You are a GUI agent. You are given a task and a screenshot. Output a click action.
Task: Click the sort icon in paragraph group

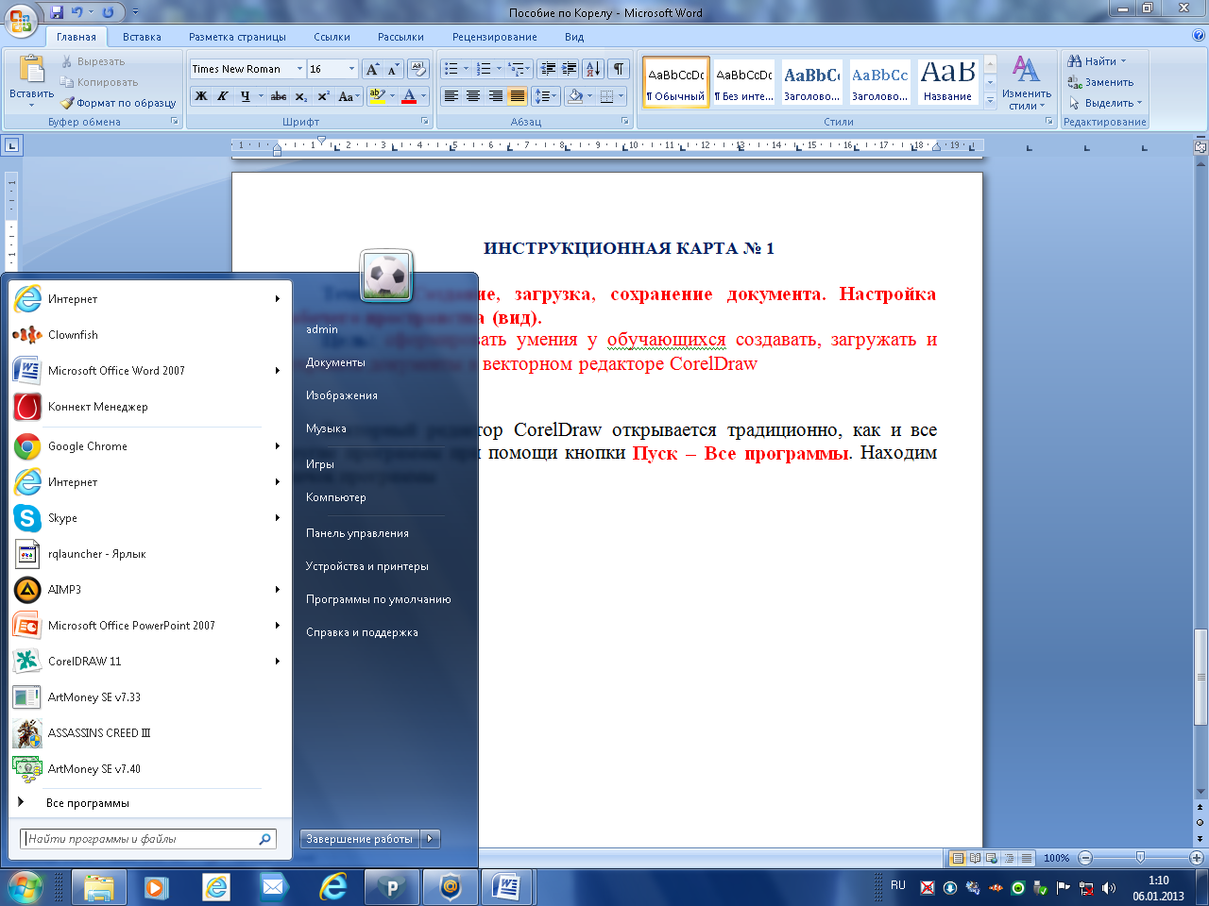[593, 69]
